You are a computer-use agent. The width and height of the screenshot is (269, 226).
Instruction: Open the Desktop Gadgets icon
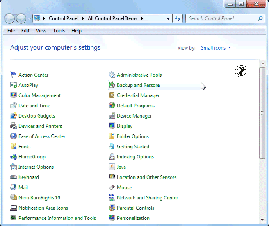click(14, 115)
